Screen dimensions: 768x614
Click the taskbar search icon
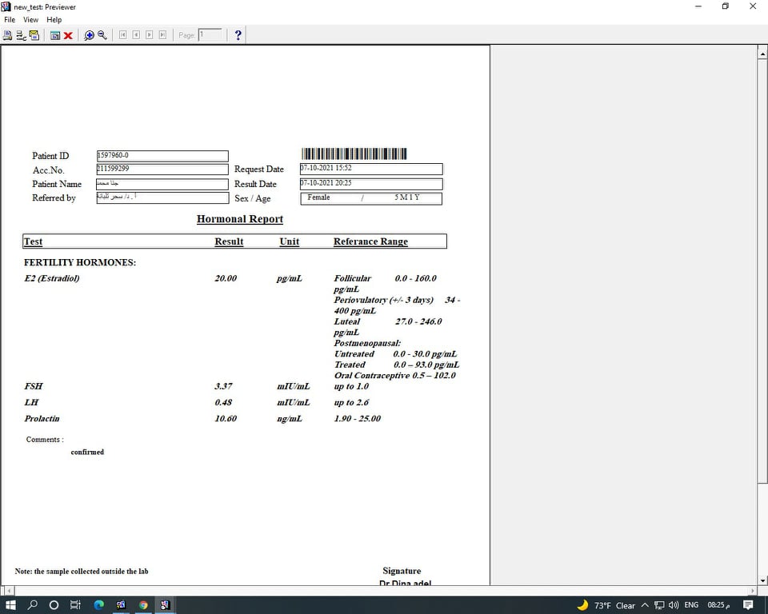pyautogui.click(x=32, y=605)
